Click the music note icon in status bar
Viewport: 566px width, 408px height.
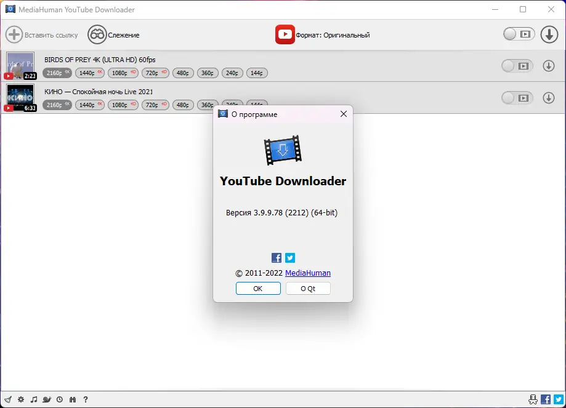tap(34, 399)
